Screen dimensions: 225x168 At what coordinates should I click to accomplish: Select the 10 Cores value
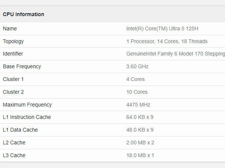(x=137, y=92)
